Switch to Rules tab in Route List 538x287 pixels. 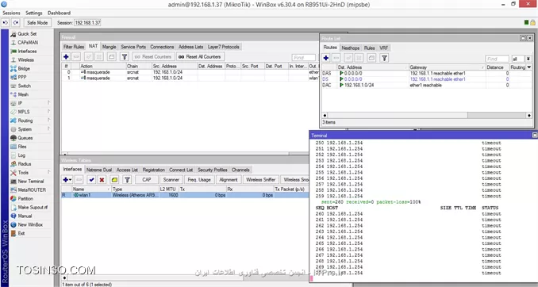click(369, 48)
